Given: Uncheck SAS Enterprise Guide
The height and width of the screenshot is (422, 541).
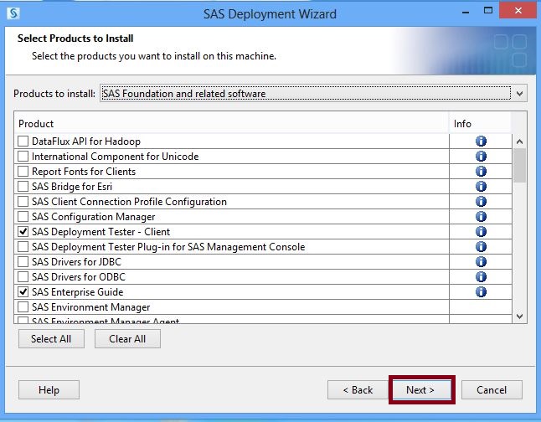Looking at the screenshot, I should pos(23,292).
